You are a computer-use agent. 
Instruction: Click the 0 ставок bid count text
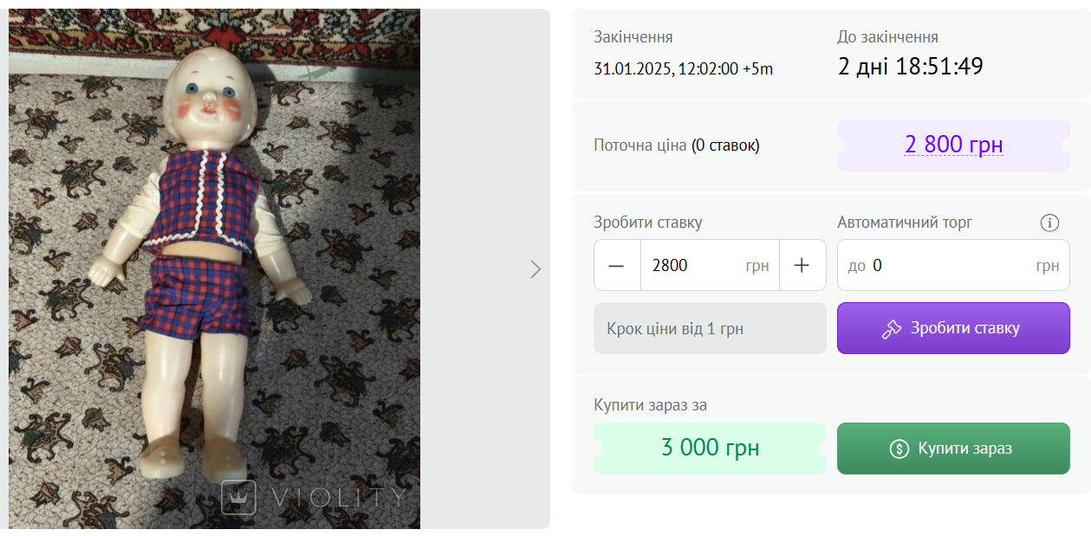(x=726, y=145)
